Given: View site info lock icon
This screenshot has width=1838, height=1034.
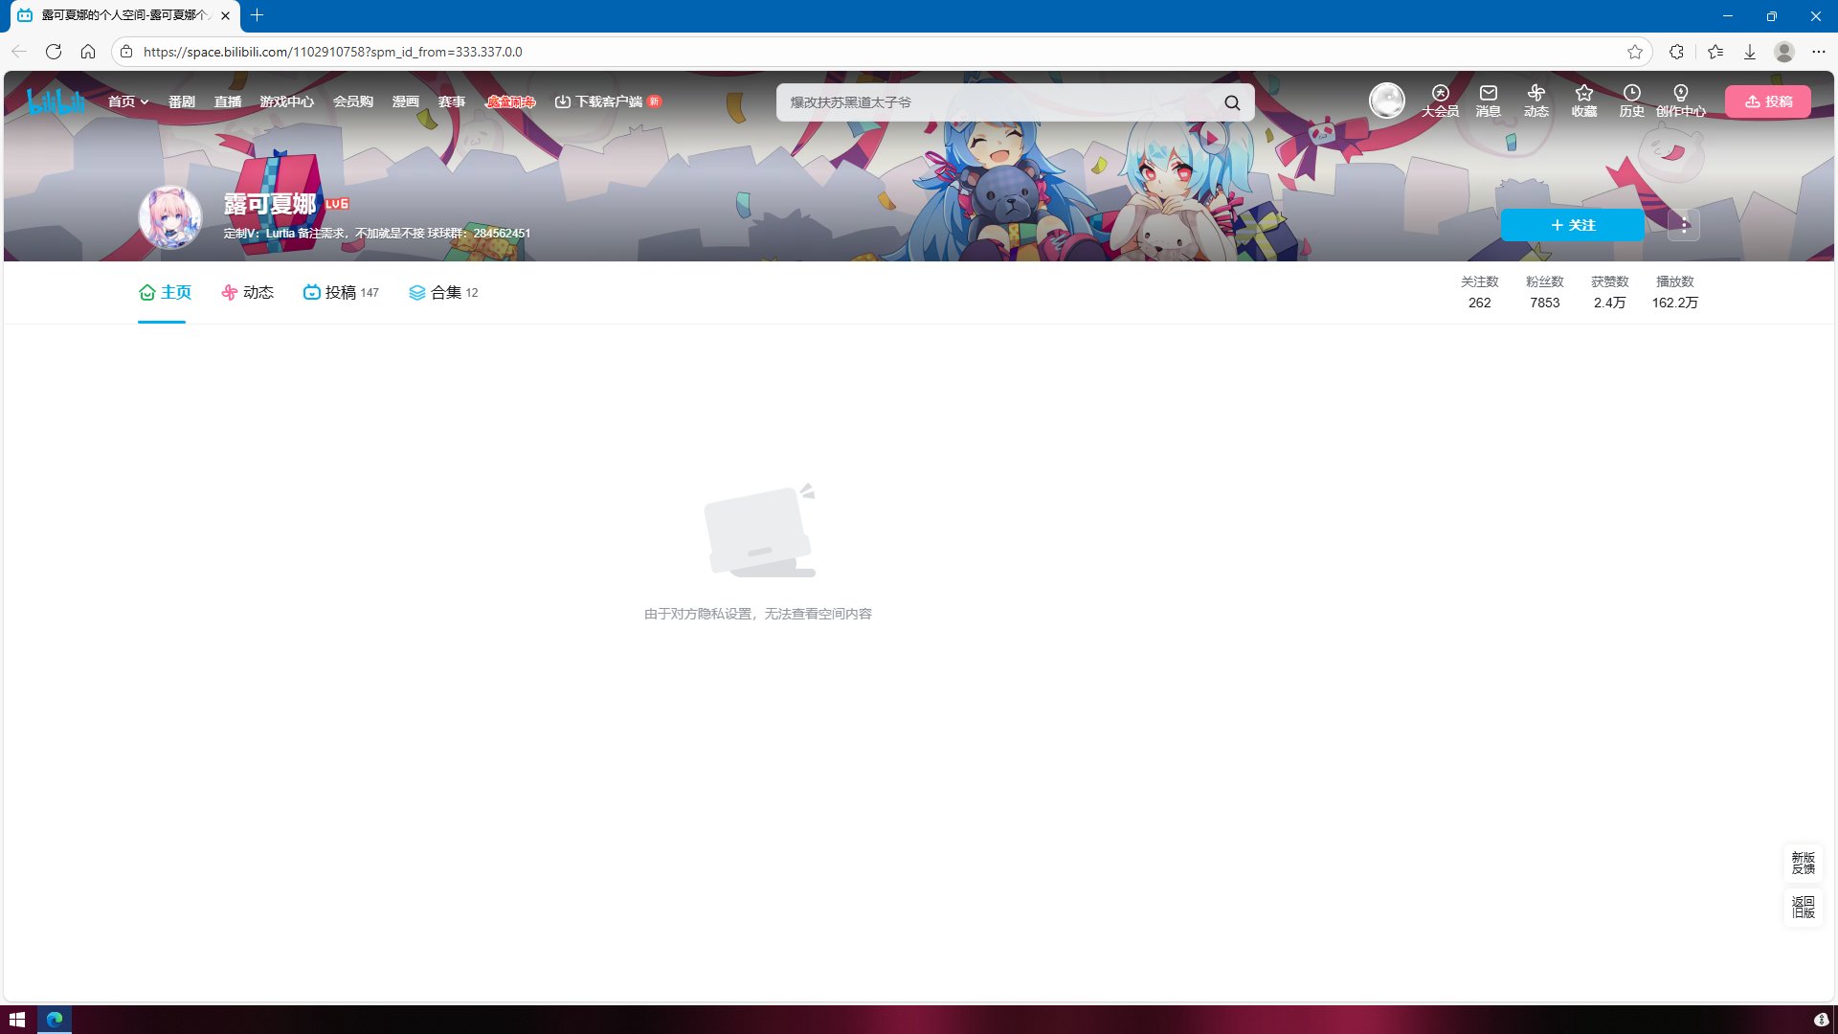Looking at the screenshot, I should pyautogui.click(x=126, y=52).
